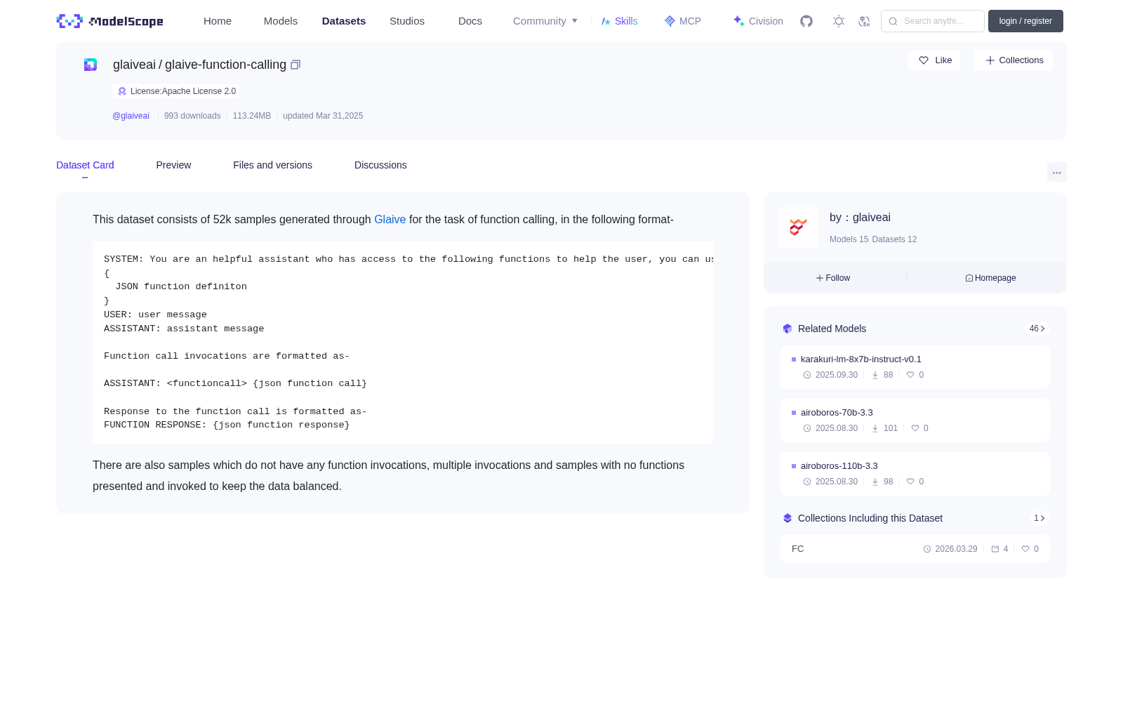Click the login / register button
This screenshot has height=702, width=1123.
tap(1025, 21)
